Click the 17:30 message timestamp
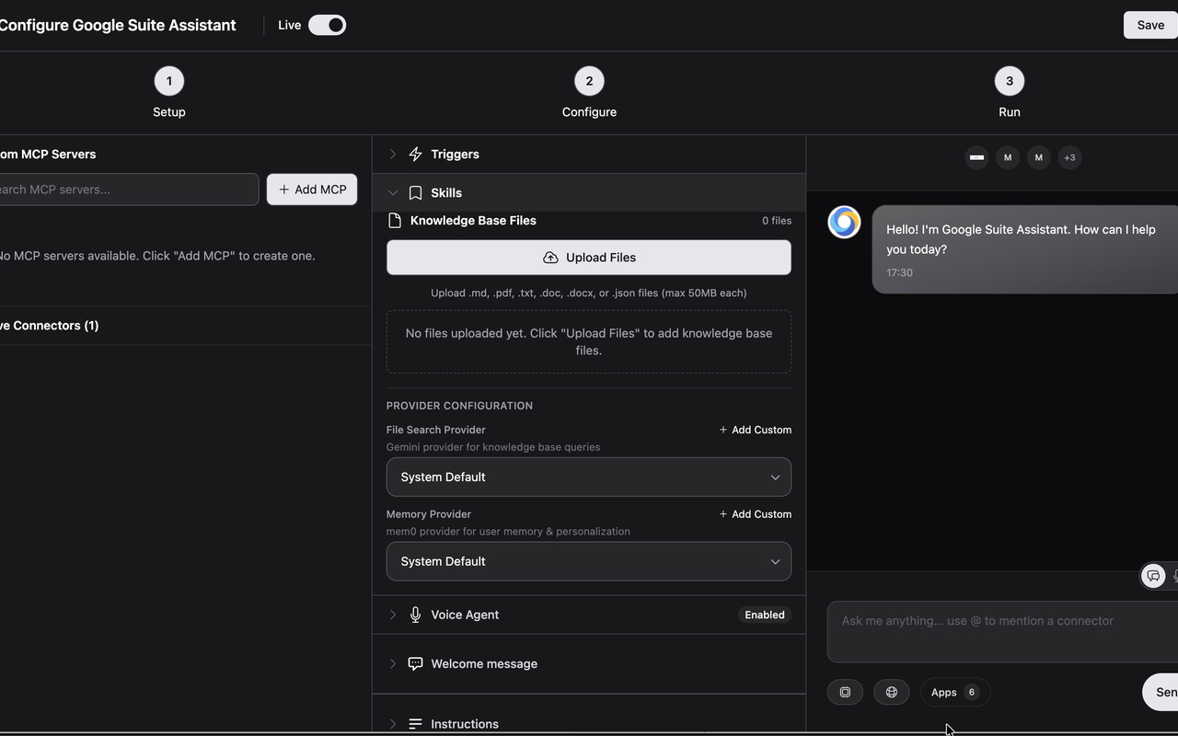The image size is (1178, 736). coord(899,273)
